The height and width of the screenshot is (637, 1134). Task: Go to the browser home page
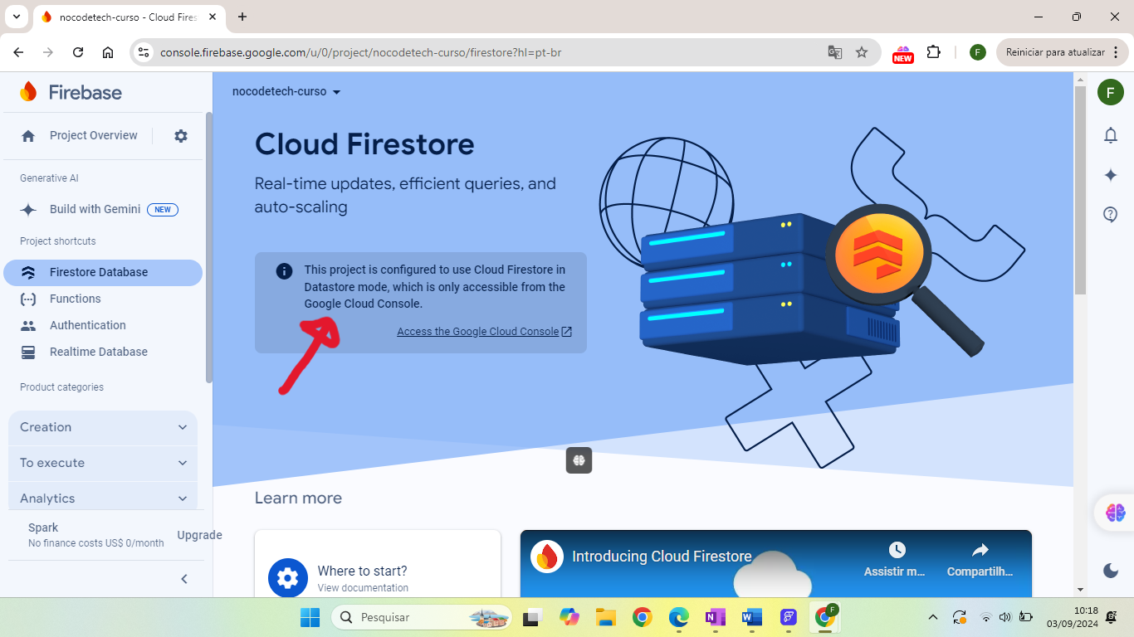(108, 52)
